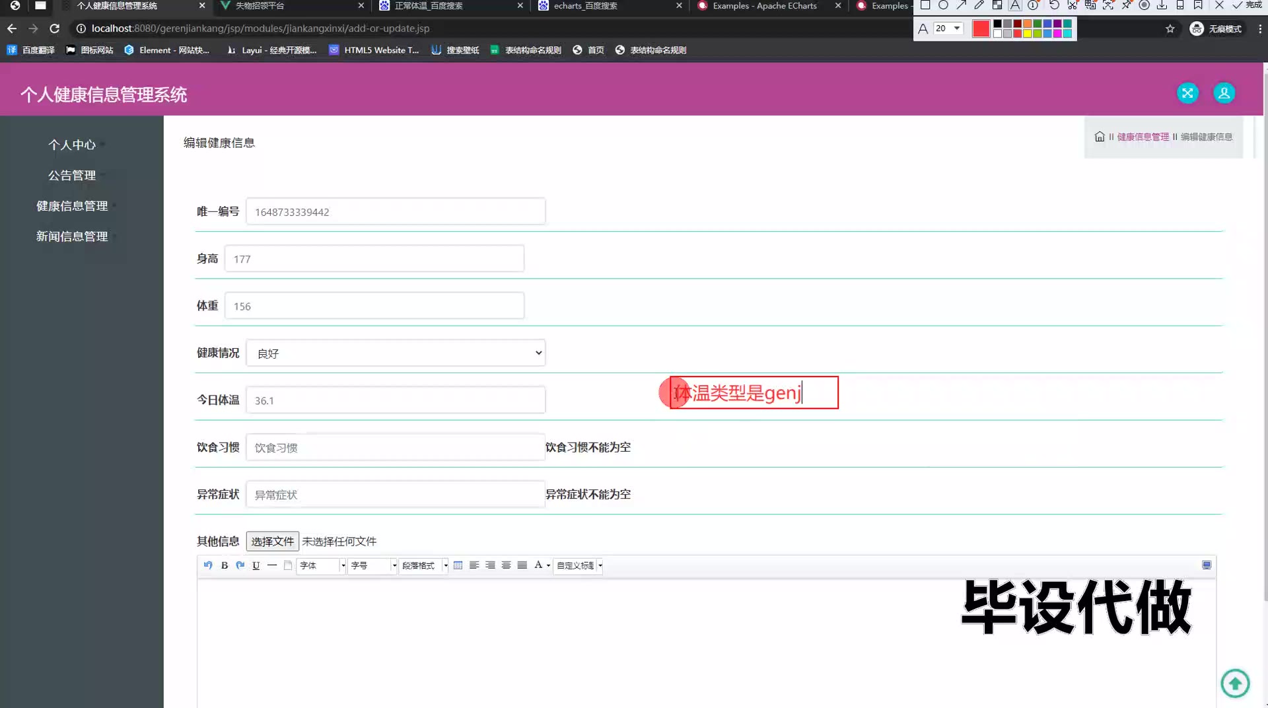Click the OCR text recognition tool
Viewport: 1268px width, 708px height.
pos(1108,5)
